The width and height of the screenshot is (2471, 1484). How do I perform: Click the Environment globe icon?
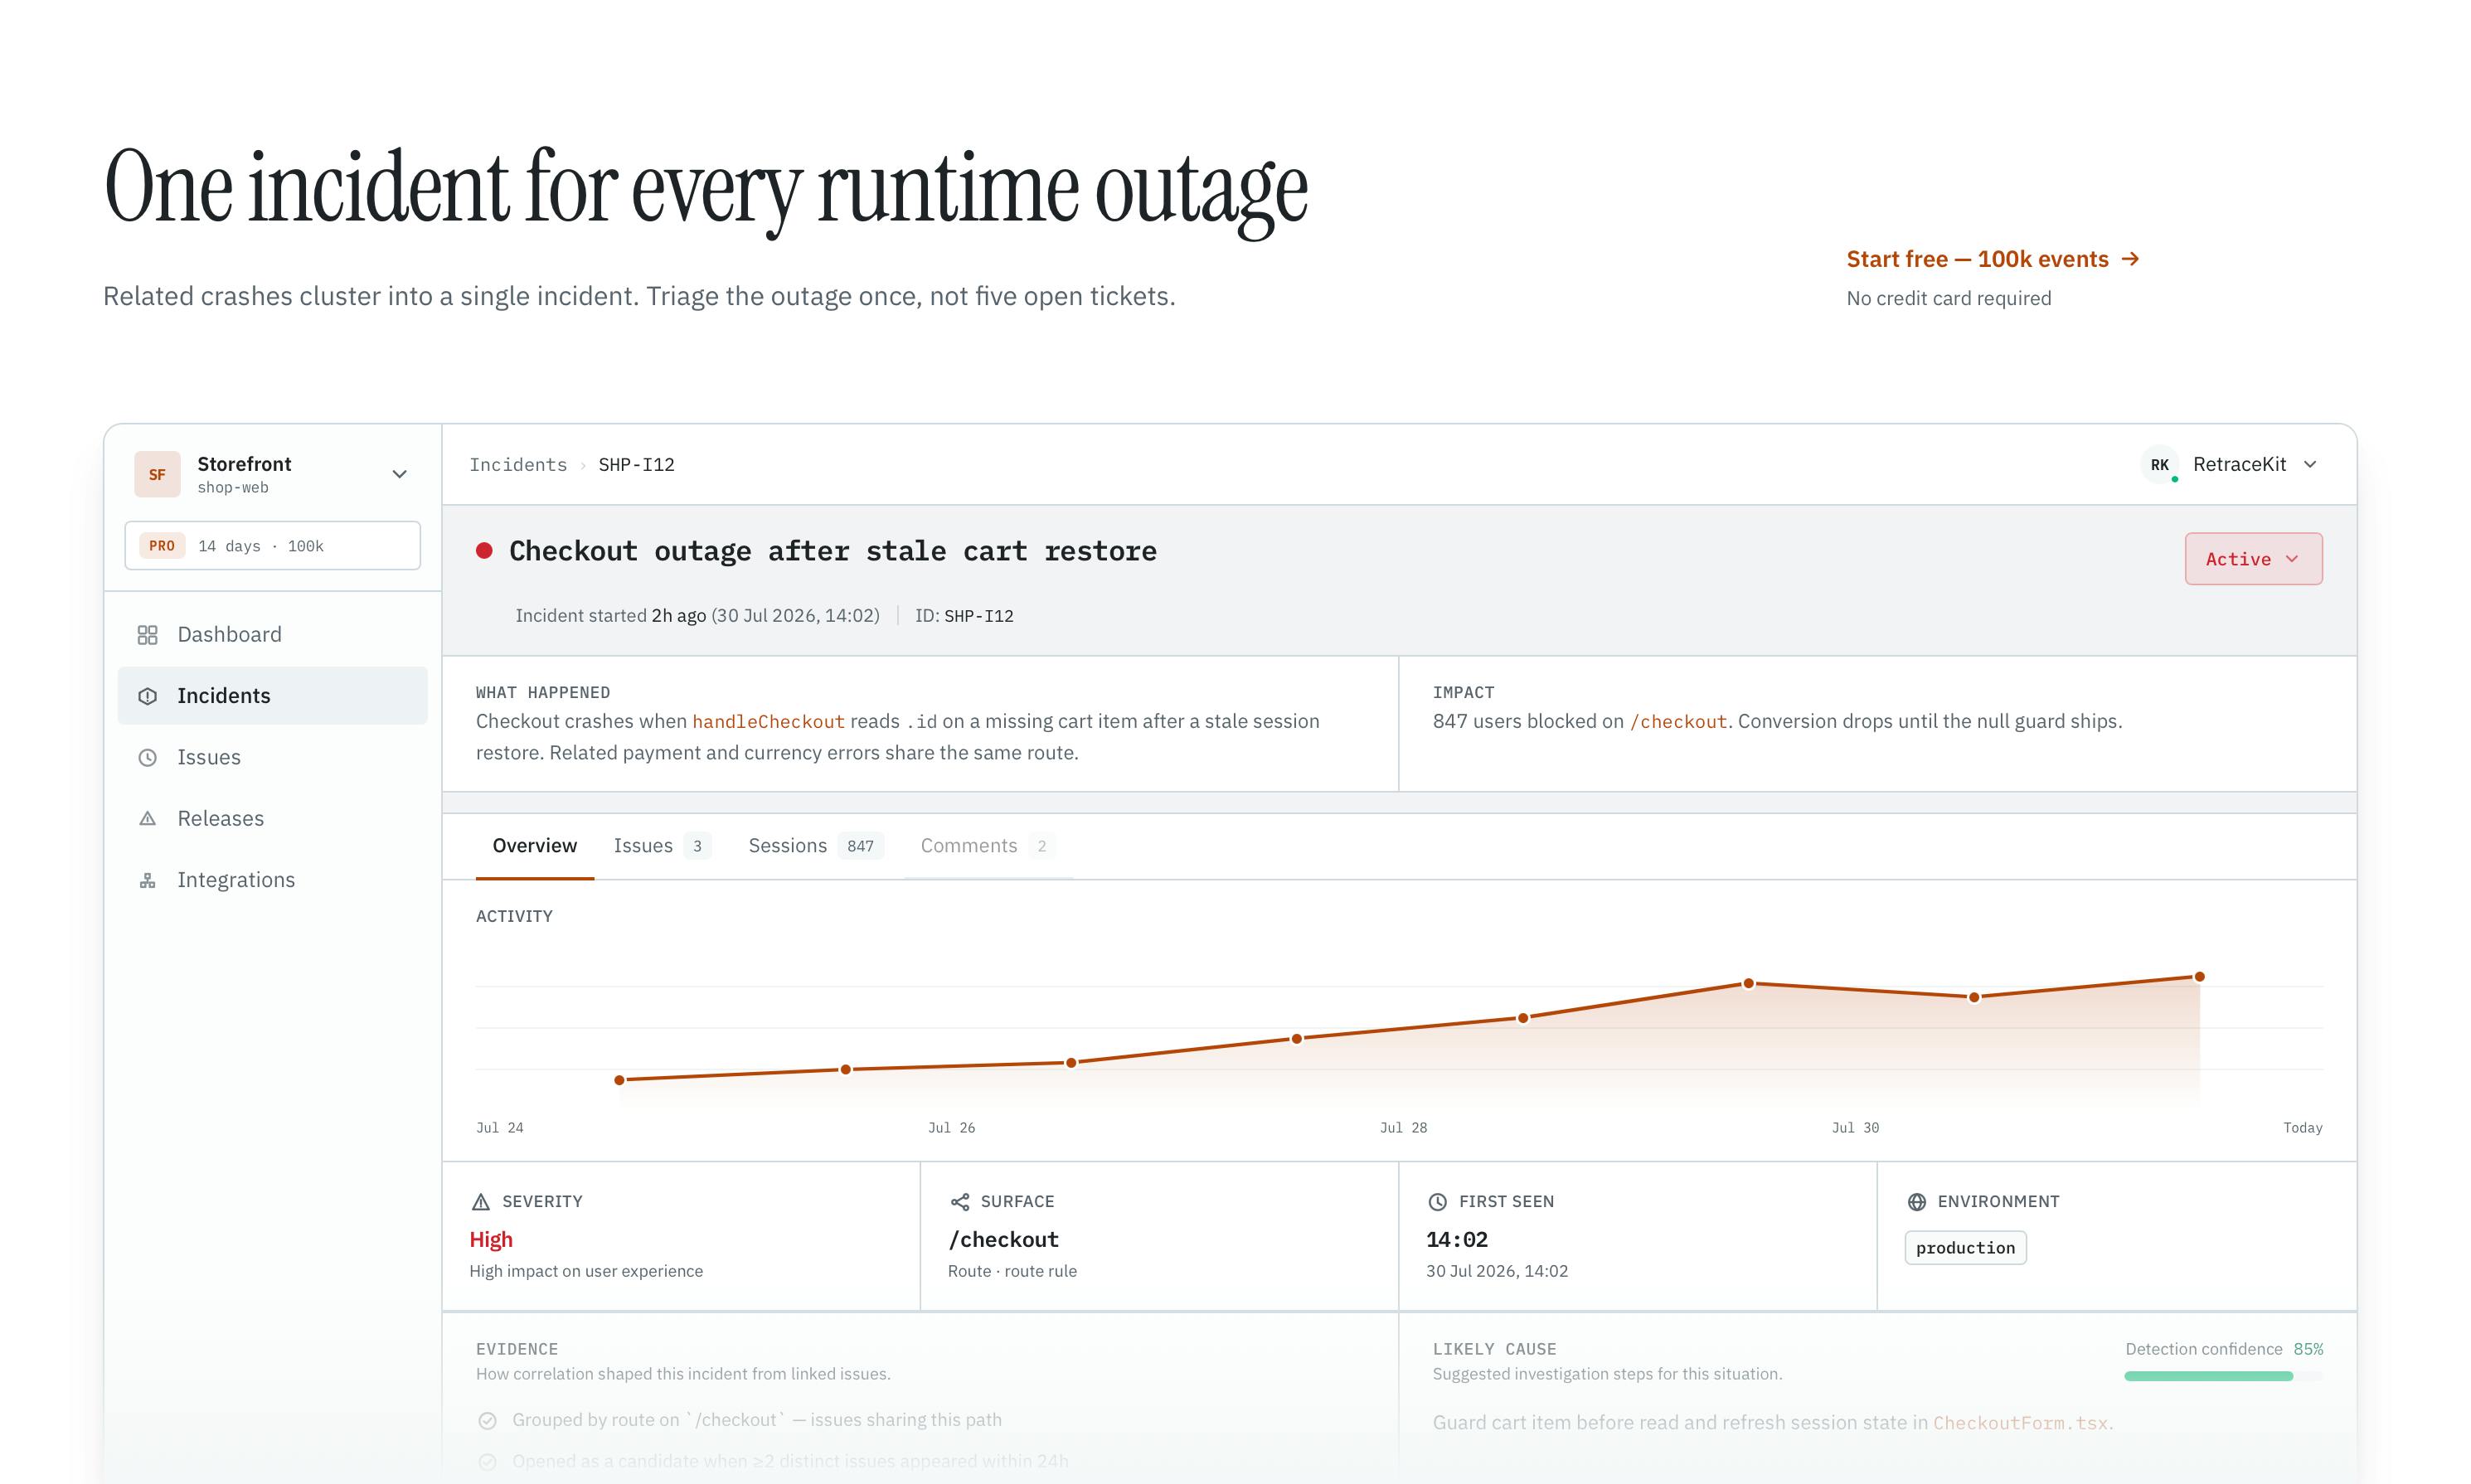[1916, 1201]
